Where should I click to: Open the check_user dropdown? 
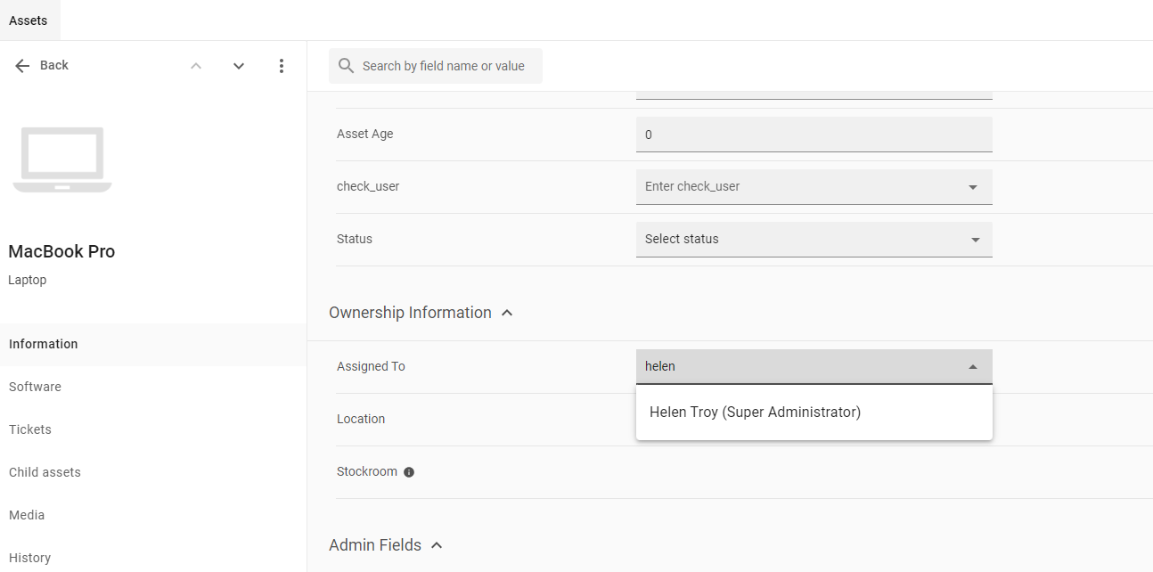(x=972, y=187)
